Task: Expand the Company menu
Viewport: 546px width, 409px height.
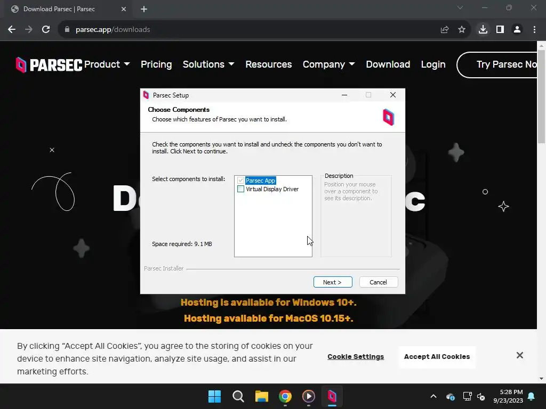Action: 328,64
